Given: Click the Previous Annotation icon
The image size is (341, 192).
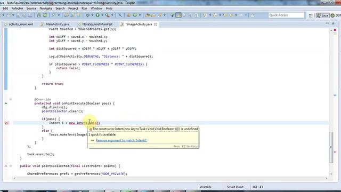Looking at the screenshot, I should point(215,15).
